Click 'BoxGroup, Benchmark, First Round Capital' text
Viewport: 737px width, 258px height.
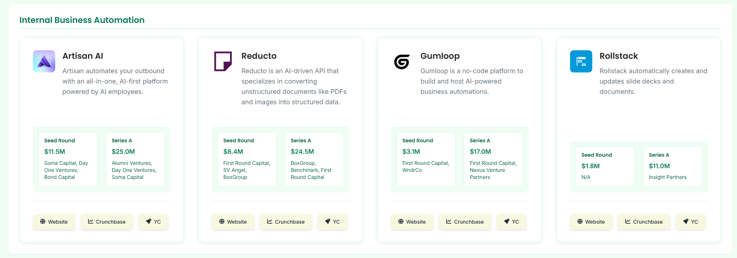pos(311,170)
